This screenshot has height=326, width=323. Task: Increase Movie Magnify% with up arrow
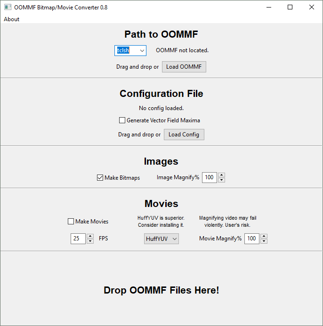[264, 236]
